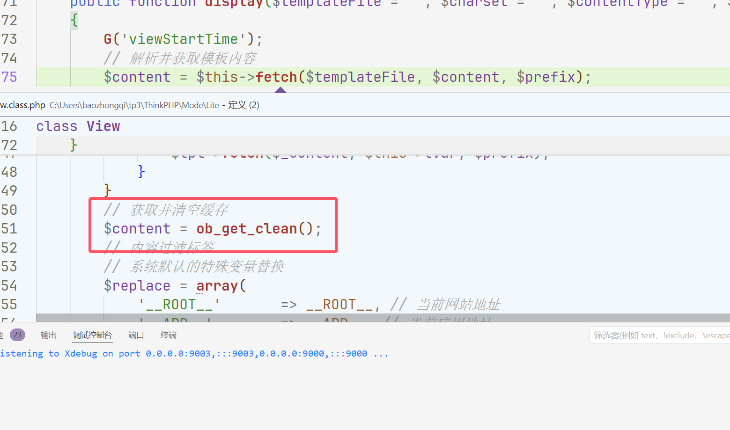Switch to the 输出 panel tab
This screenshot has height=430, width=730.
[48, 335]
